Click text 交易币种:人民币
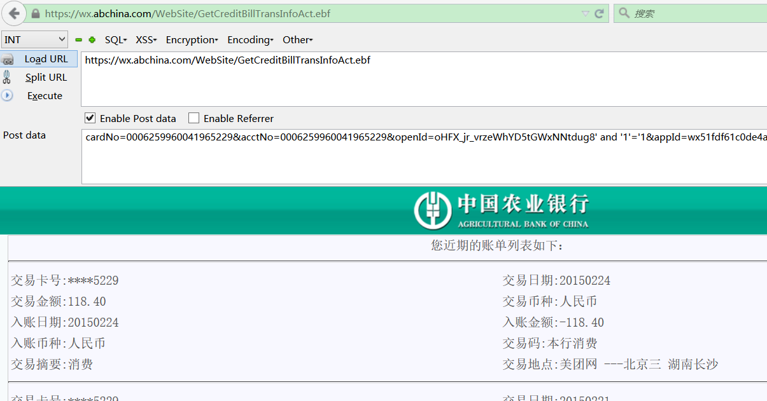 pos(550,302)
